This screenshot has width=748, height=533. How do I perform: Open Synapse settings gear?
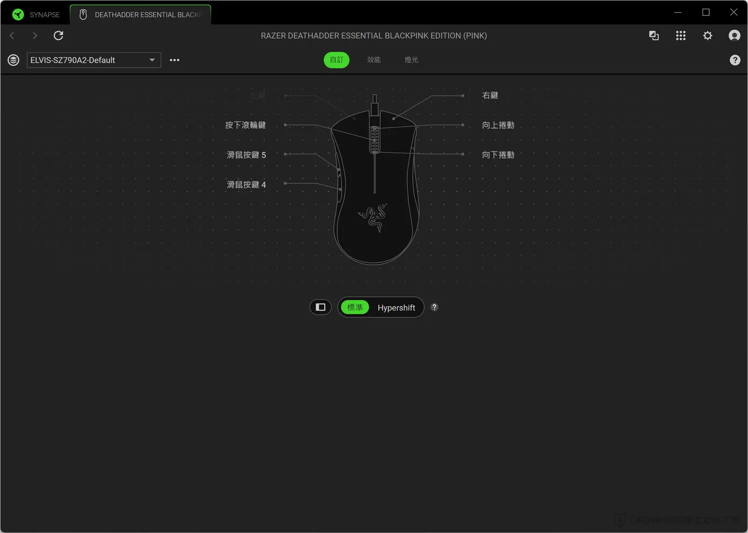pos(708,36)
